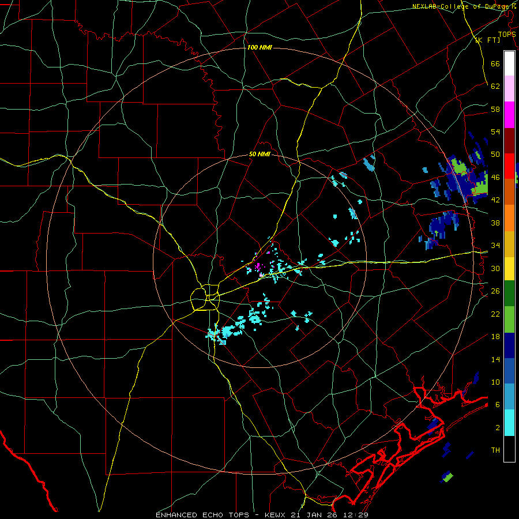Click the light pink legend swatch
The width and height of the screenshot is (519, 519).
click(509, 89)
